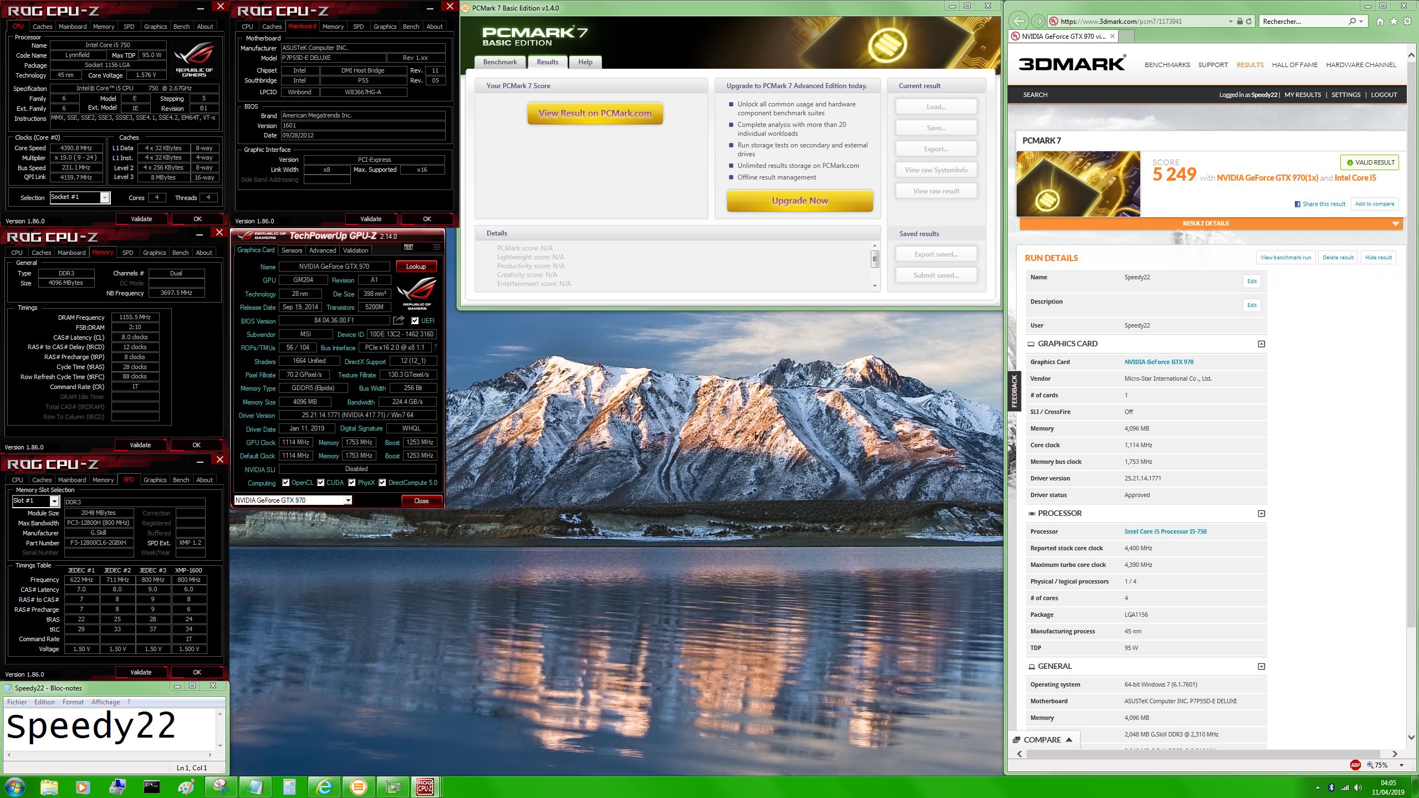This screenshot has height=798, width=1419.
Task: Open the GPU-Z hamburger menu icon
Action: click(x=437, y=247)
